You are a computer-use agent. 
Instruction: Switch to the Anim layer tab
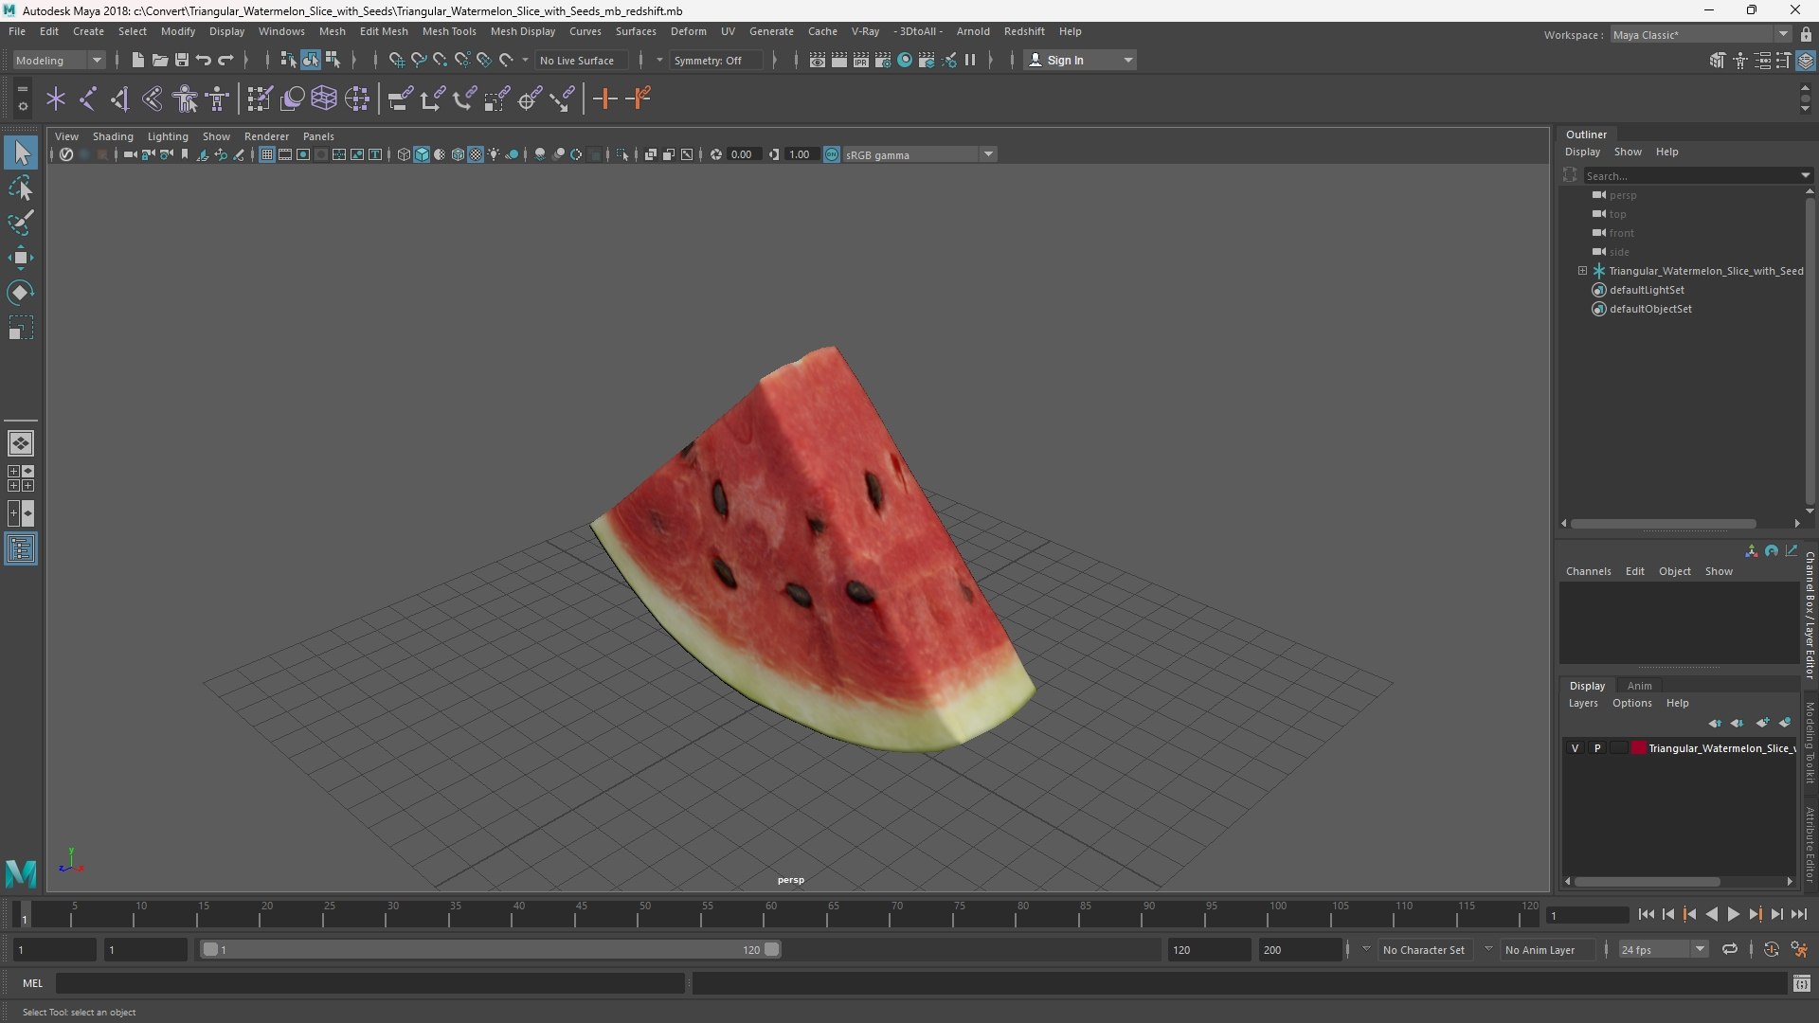pos(1639,686)
